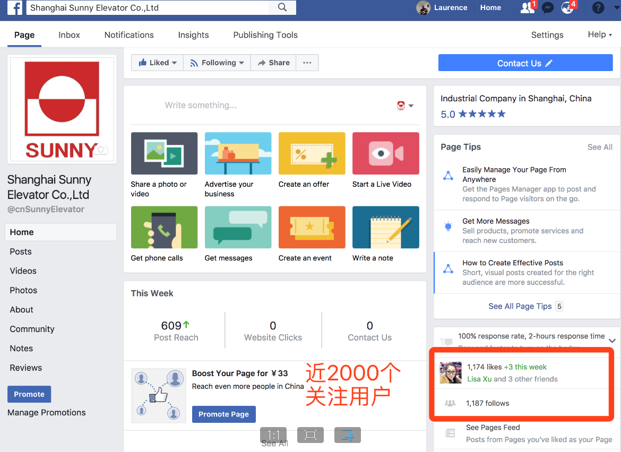Open the Publishing Tools tab
The height and width of the screenshot is (452, 621).
(x=265, y=35)
